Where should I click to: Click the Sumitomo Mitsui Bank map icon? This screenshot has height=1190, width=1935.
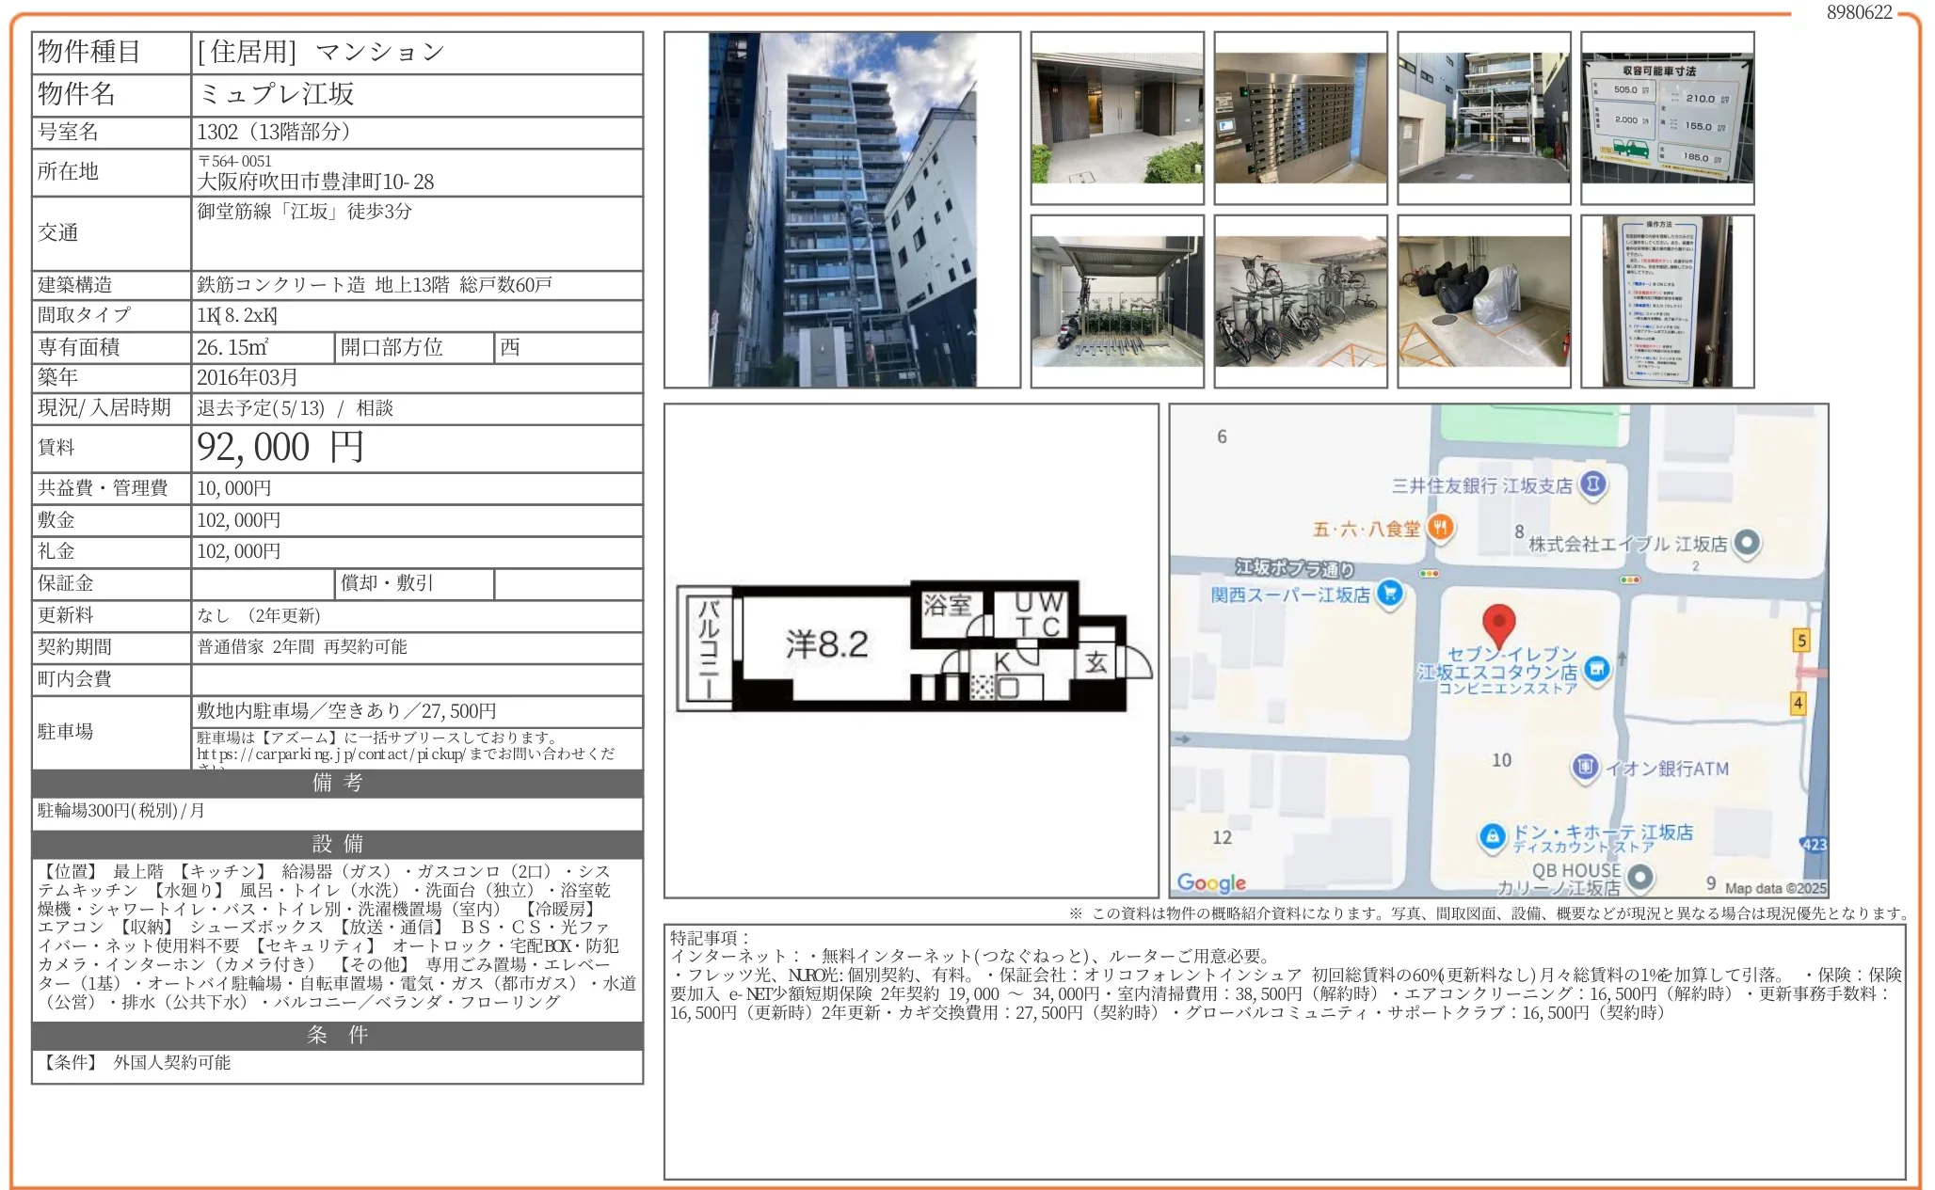point(1592,484)
